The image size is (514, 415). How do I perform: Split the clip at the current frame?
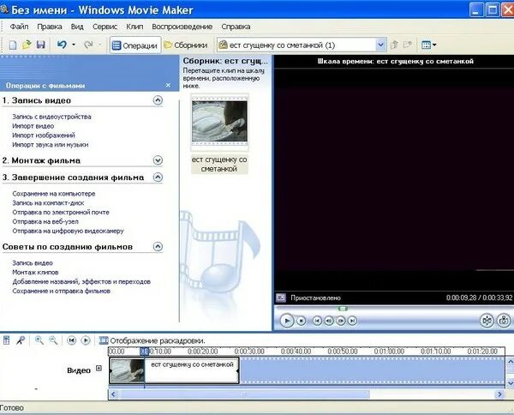(x=487, y=321)
